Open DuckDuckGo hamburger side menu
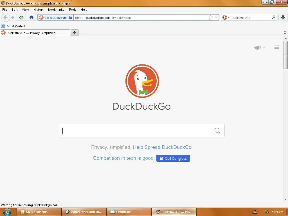288x216 pixels. (276, 47)
